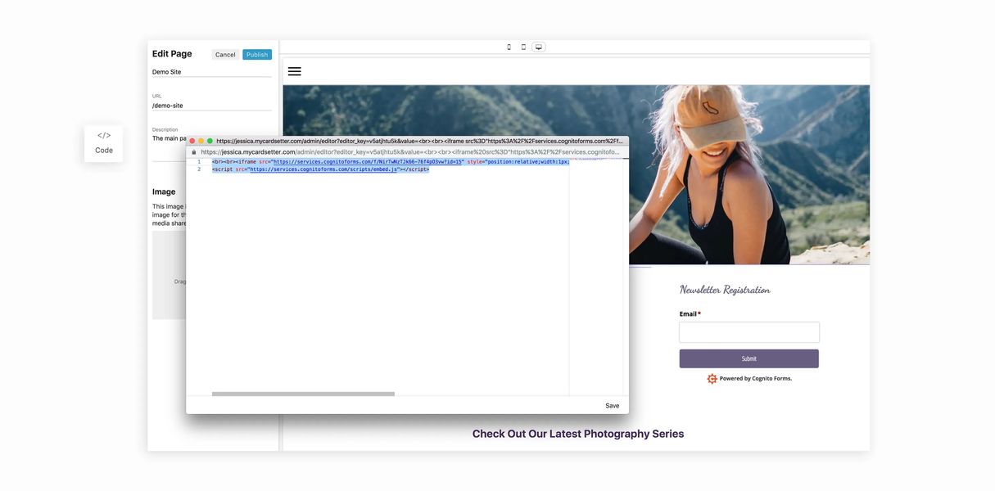This screenshot has height=491, width=995.
Task: Maximize the code editor popup window
Action: (210, 141)
